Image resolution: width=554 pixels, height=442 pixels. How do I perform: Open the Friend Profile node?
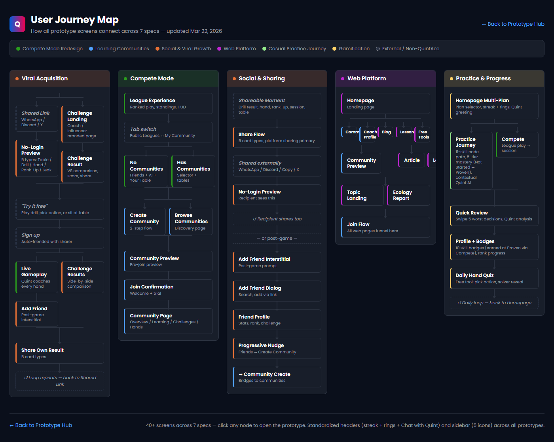point(277,319)
